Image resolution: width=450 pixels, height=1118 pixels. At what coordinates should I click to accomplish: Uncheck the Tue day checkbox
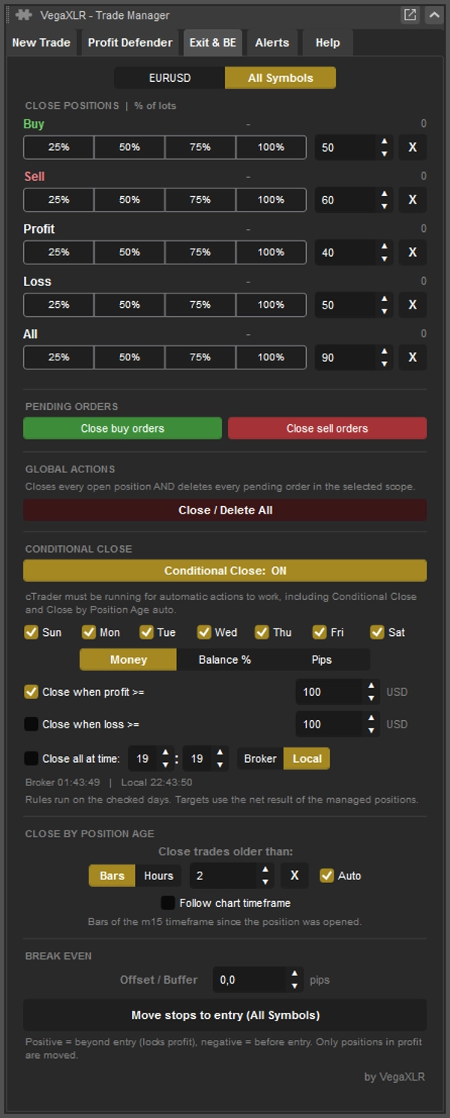[145, 632]
